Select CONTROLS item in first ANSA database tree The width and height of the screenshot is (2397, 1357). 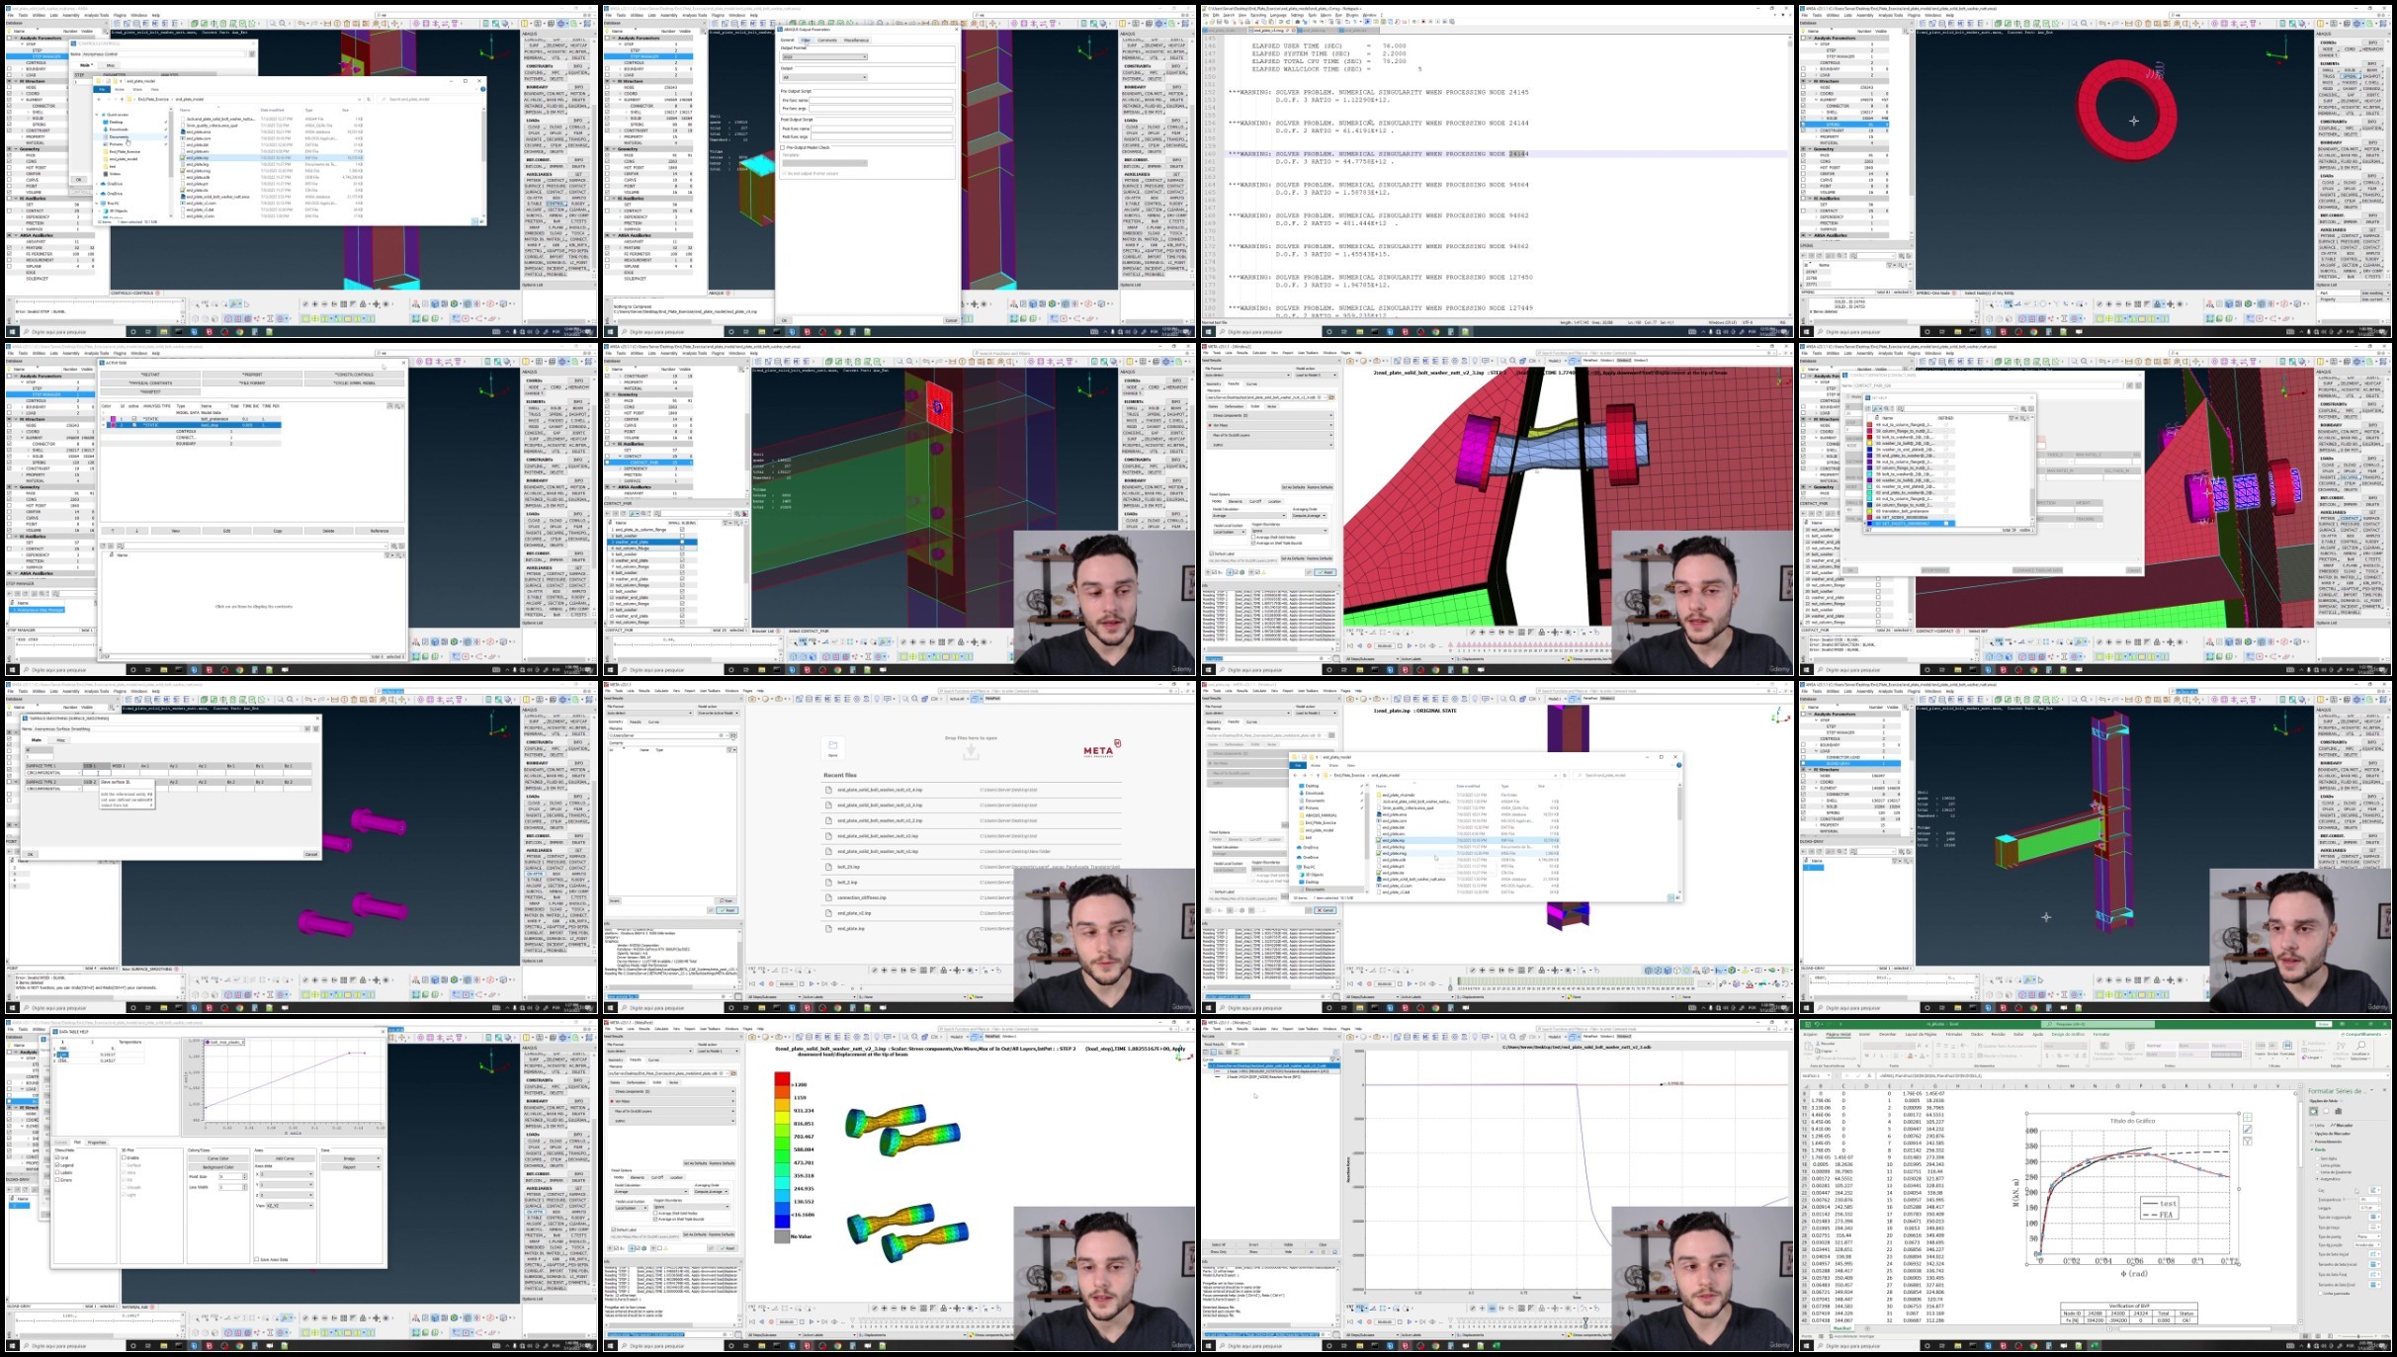point(36,62)
